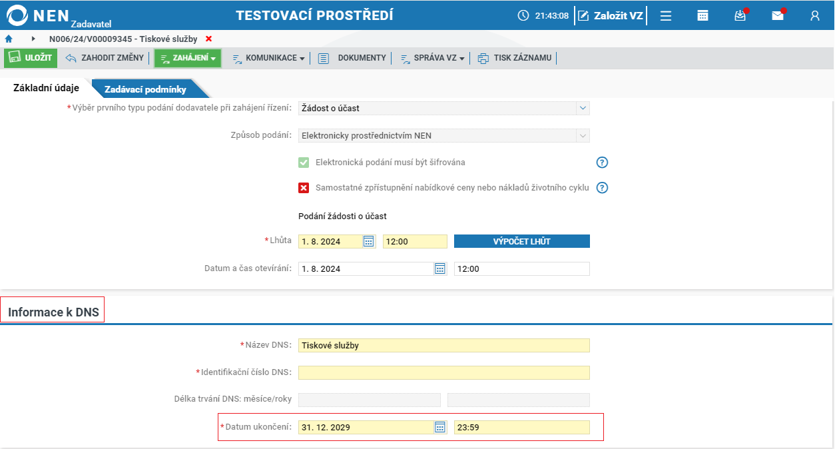Show help for Elektronická podání šifrována

[x=602, y=163]
